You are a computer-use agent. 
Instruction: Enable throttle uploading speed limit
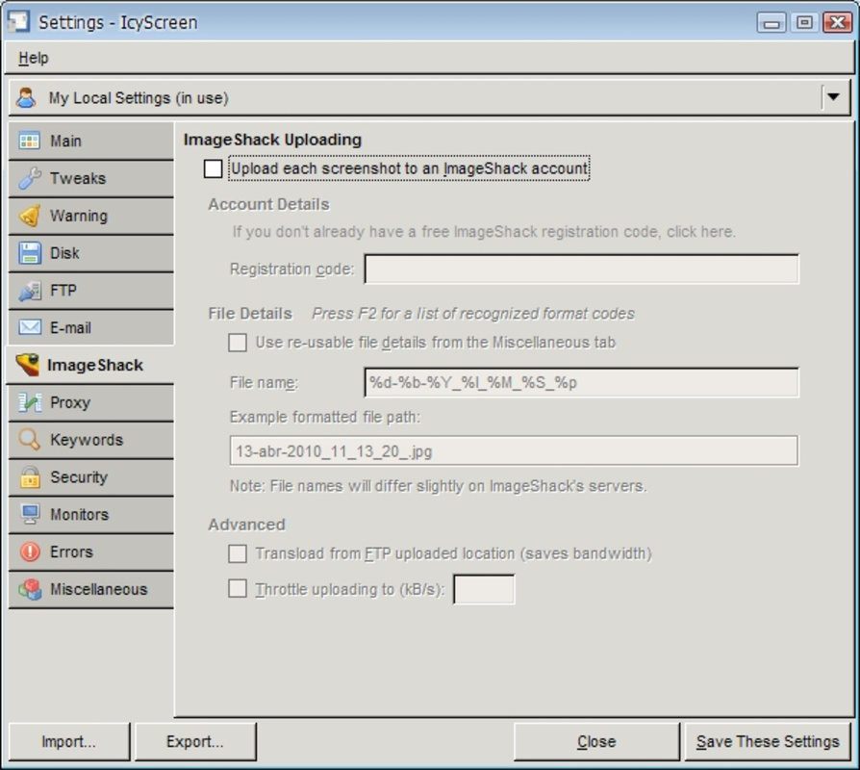pyautogui.click(x=236, y=588)
